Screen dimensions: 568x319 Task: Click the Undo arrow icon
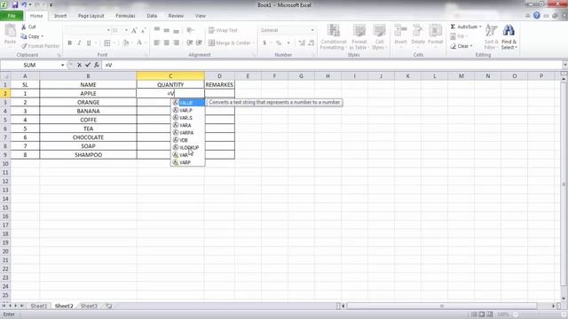(24, 5)
